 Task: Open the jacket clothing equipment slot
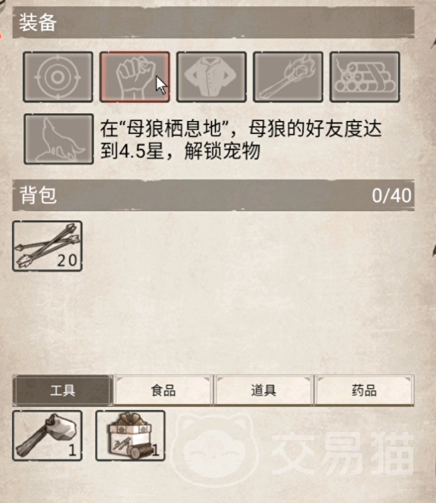click(x=211, y=77)
